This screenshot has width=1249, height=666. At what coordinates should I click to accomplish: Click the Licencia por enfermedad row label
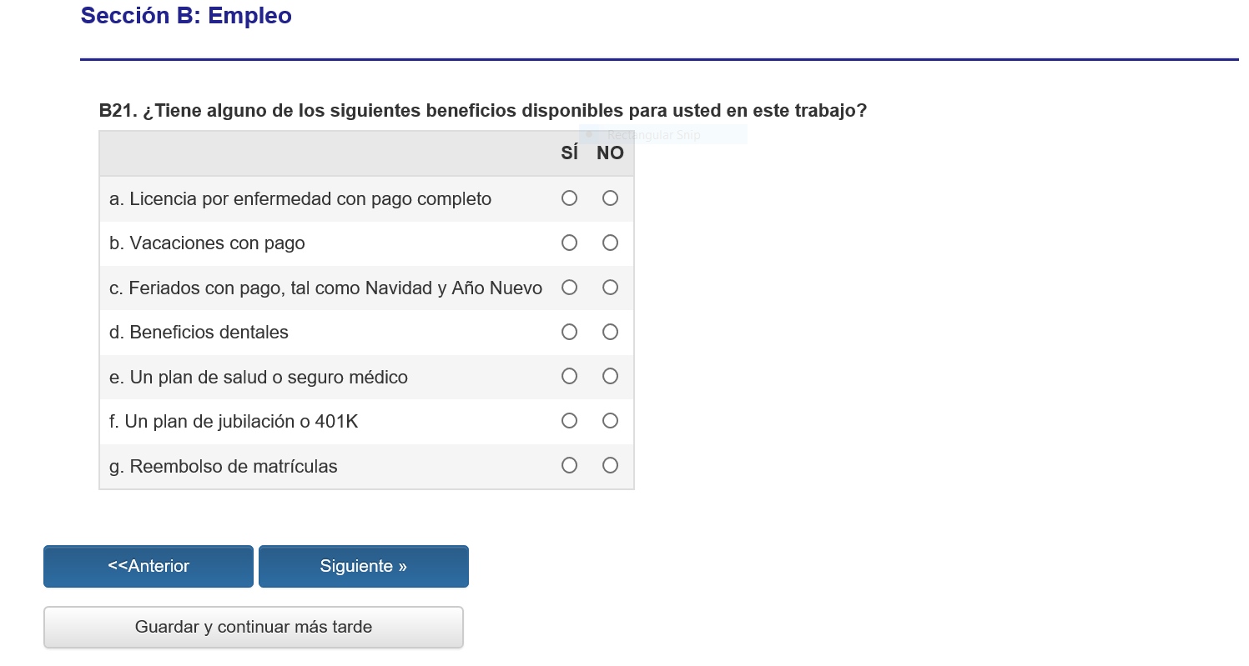pyautogui.click(x=300, y=199)
